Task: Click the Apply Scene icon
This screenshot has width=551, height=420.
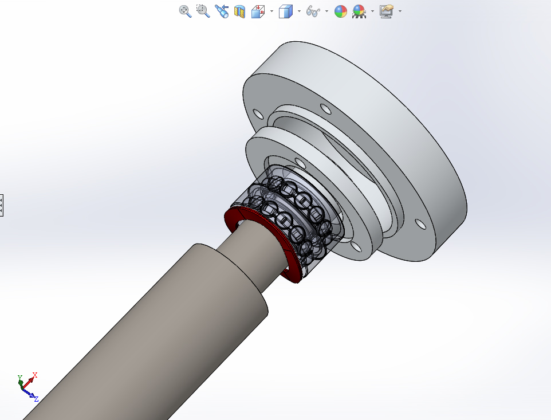Action: (359, 11)
